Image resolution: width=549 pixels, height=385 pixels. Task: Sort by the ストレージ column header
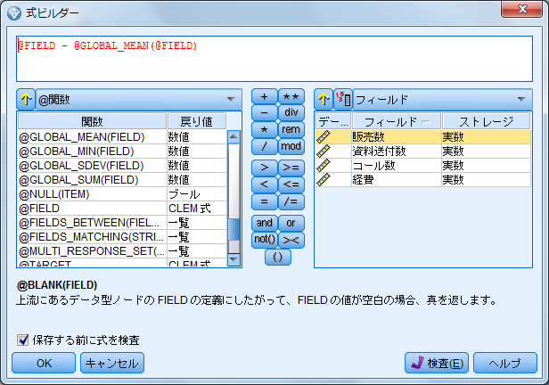click(x=486, y=121)
